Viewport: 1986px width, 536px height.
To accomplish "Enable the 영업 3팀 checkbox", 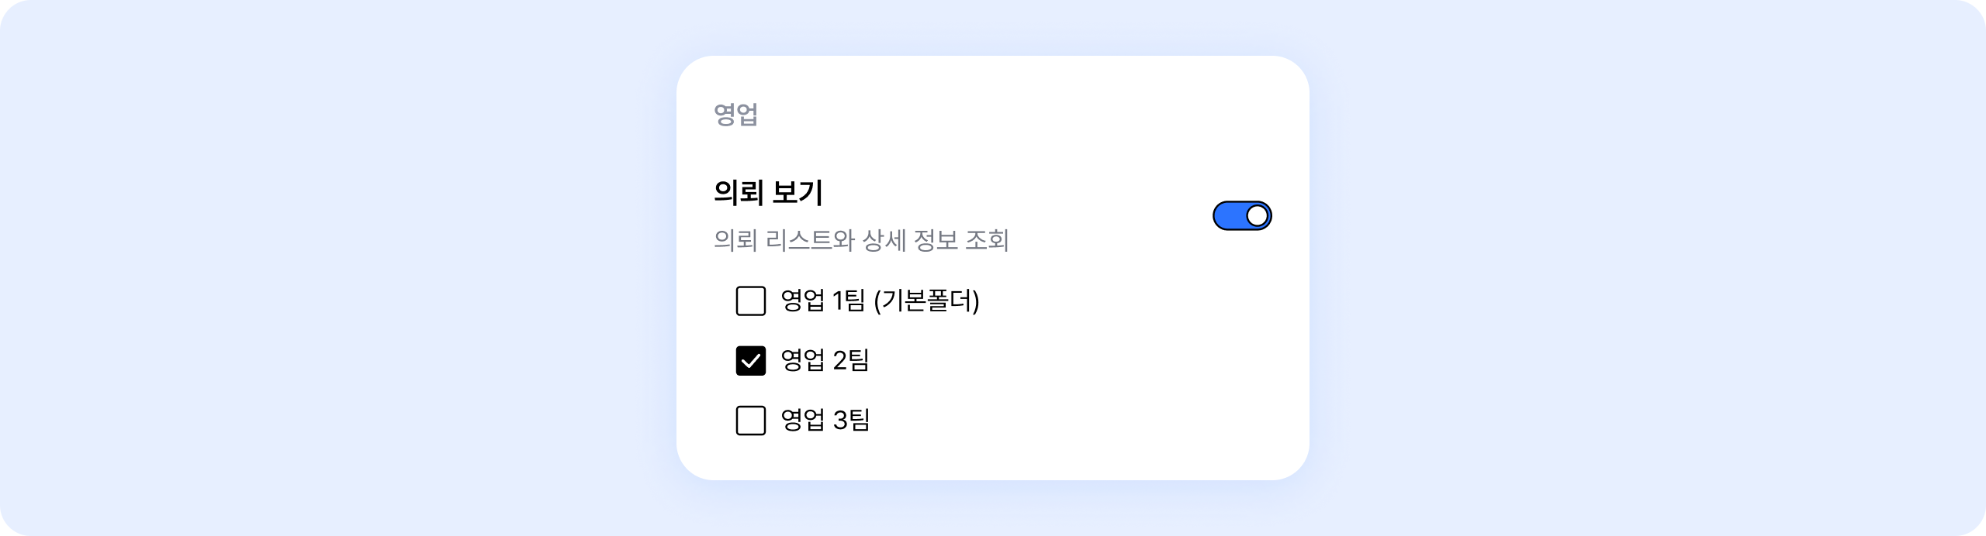I will point(750,421).
